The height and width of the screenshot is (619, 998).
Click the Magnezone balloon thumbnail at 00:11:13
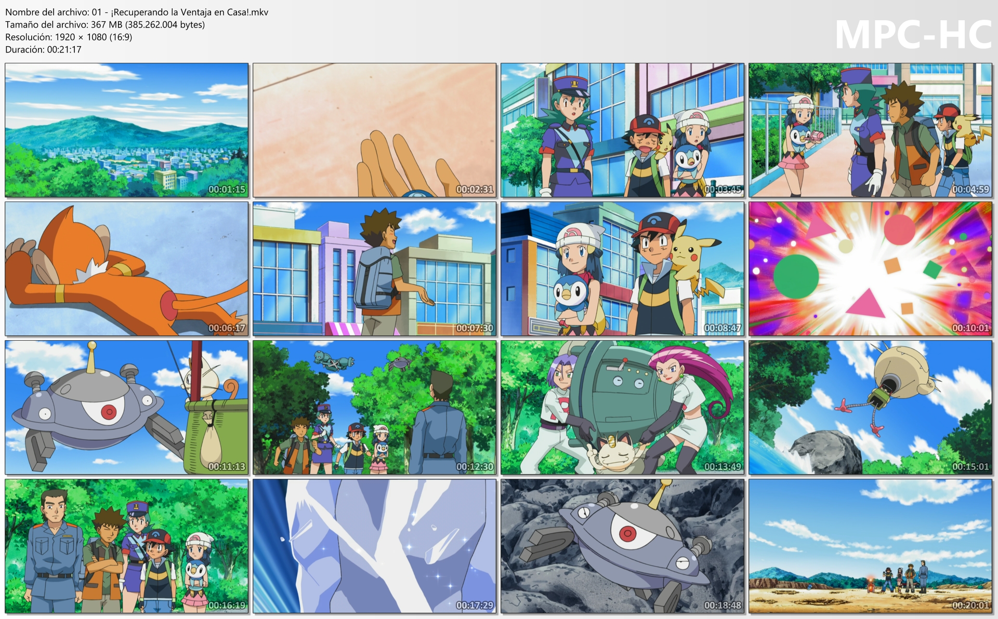[x=127, y=407]
